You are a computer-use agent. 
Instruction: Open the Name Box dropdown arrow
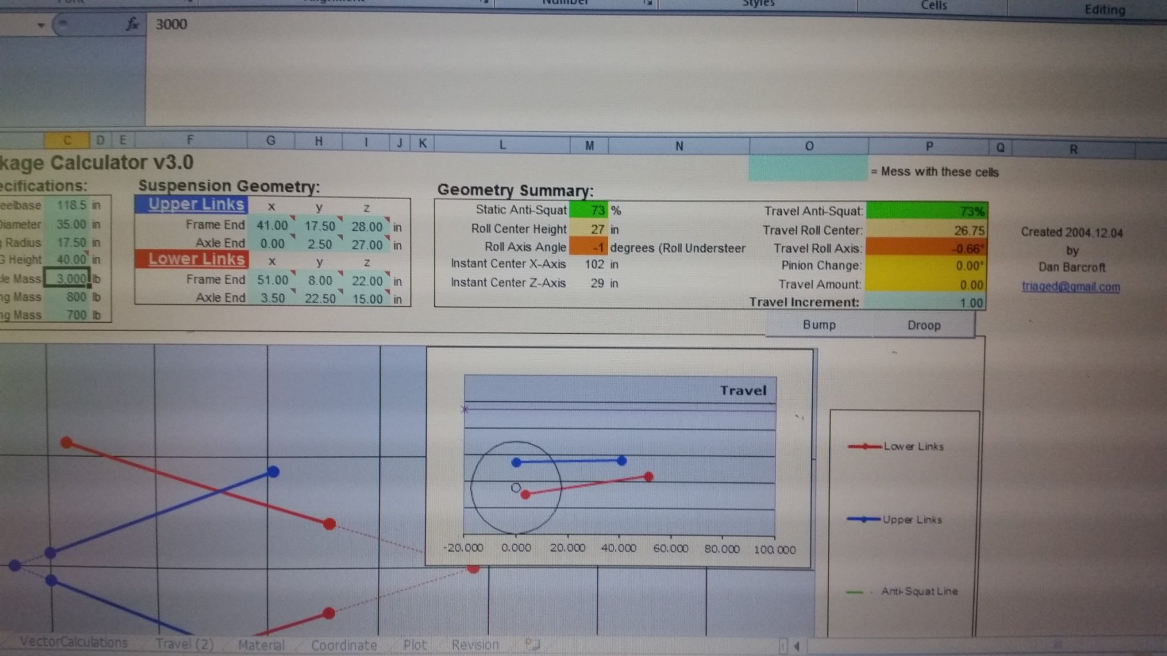tap(40, 25)
